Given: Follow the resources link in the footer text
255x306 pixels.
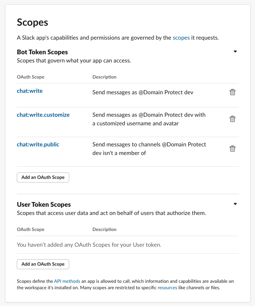Looking at the screenshot, I should 167,288.
